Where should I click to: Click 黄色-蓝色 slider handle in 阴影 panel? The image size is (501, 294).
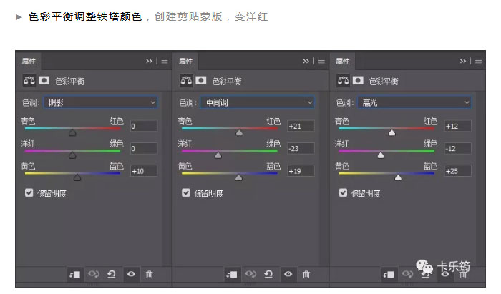click(x=77, y=177)
